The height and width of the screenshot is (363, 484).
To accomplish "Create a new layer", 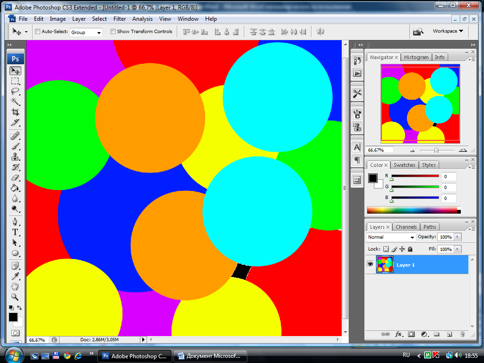I will coord(449,334).
